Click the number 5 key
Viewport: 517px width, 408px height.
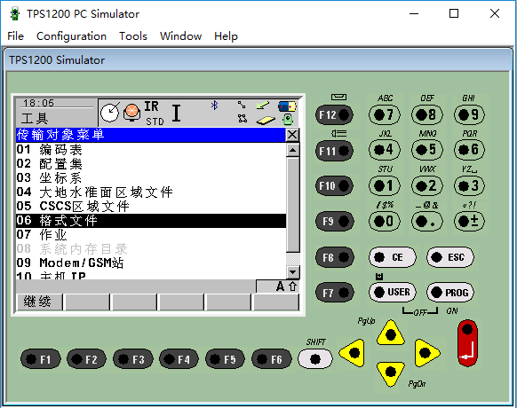coord(427,150)
